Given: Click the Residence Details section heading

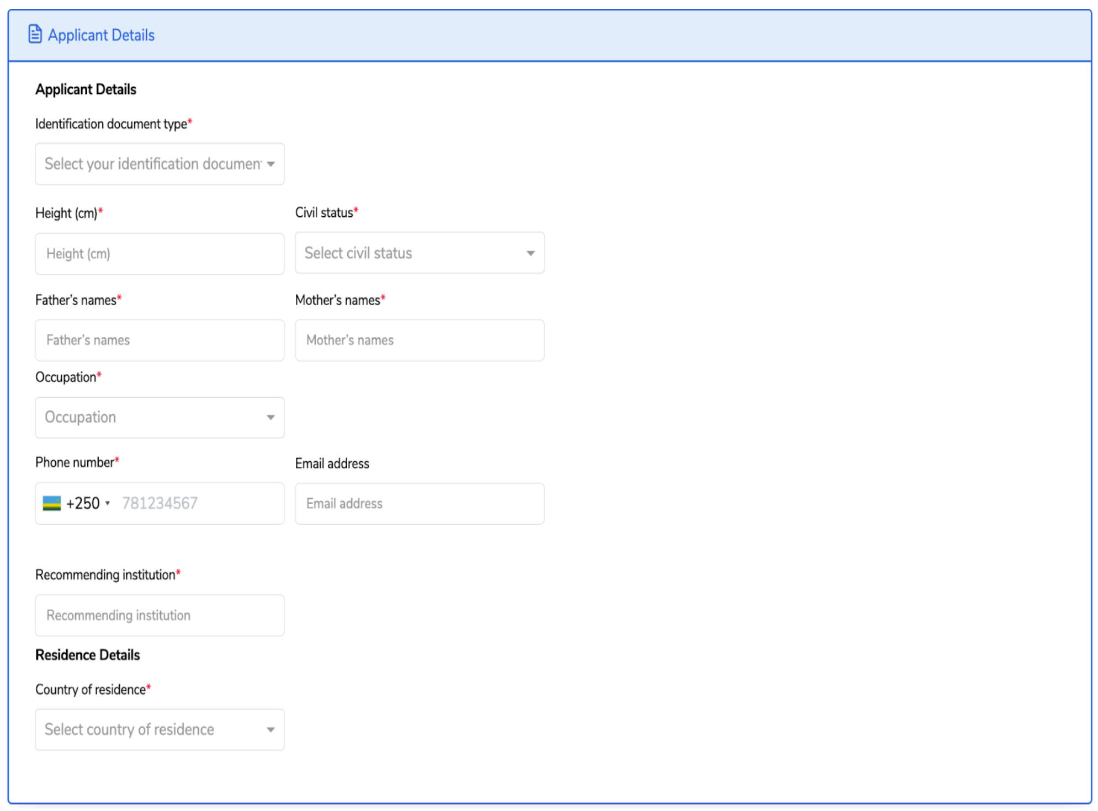Looking at the screenshot, I should [87, 655].
